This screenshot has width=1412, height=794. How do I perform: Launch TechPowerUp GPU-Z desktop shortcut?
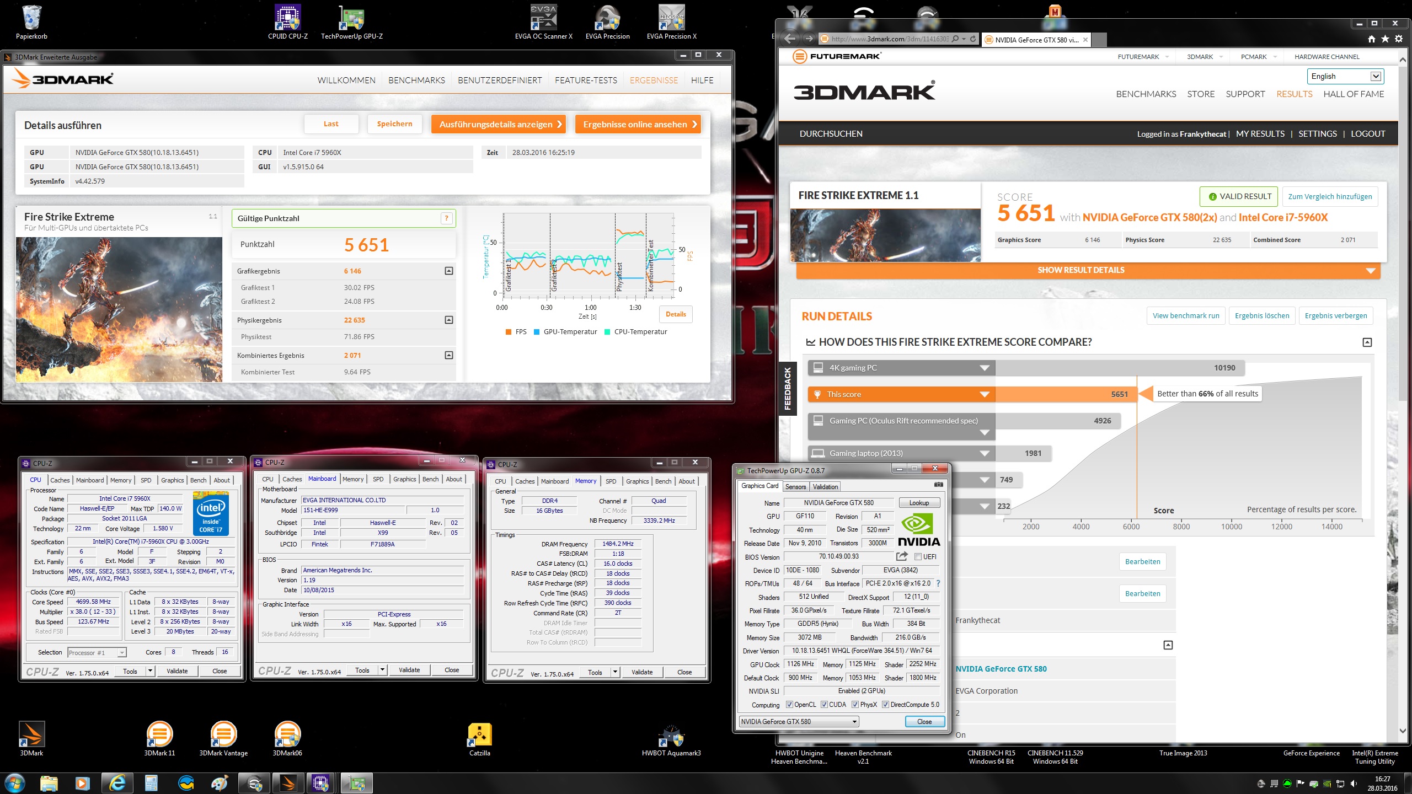coord(352,22)
